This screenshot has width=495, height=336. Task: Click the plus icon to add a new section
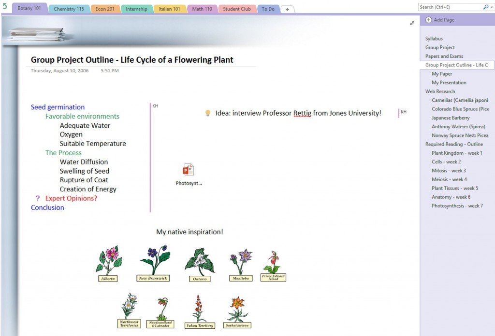coord(287,9)
